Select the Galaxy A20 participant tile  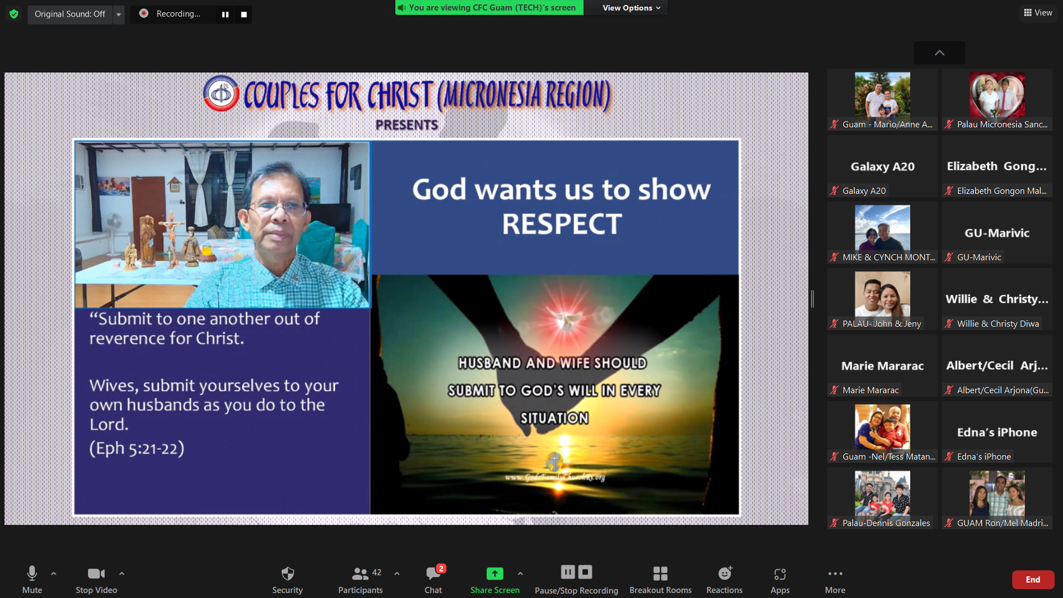pyautogui.click(x=883, y=166)
